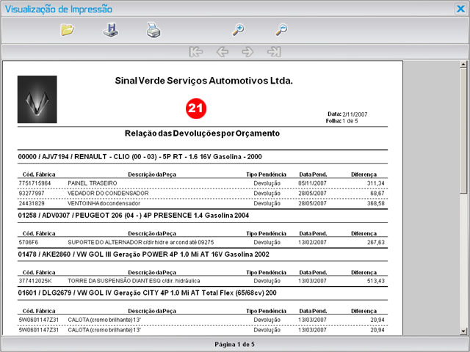Click the Folha 1 de 5 text
Image resolution: width=470 pixels, height=352 pixels.
tap(341, 121)
